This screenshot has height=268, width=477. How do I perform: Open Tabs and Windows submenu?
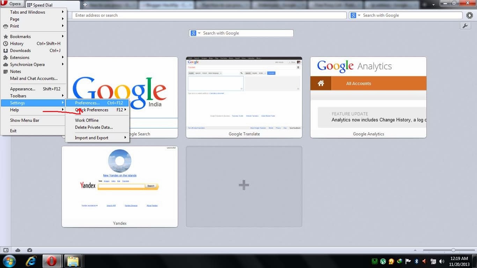34,12
